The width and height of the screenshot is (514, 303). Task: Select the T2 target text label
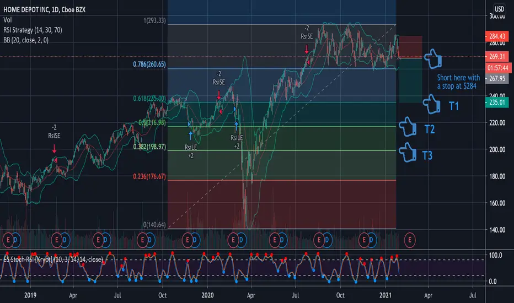(x=430, y=129)
